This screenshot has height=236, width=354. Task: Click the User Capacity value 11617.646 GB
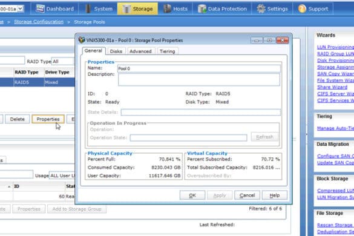pyautogui.click(x=165, y=175)
